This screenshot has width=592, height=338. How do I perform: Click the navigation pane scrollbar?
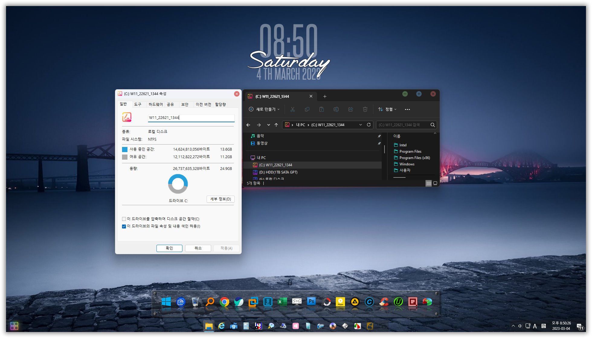click(384, 149)
